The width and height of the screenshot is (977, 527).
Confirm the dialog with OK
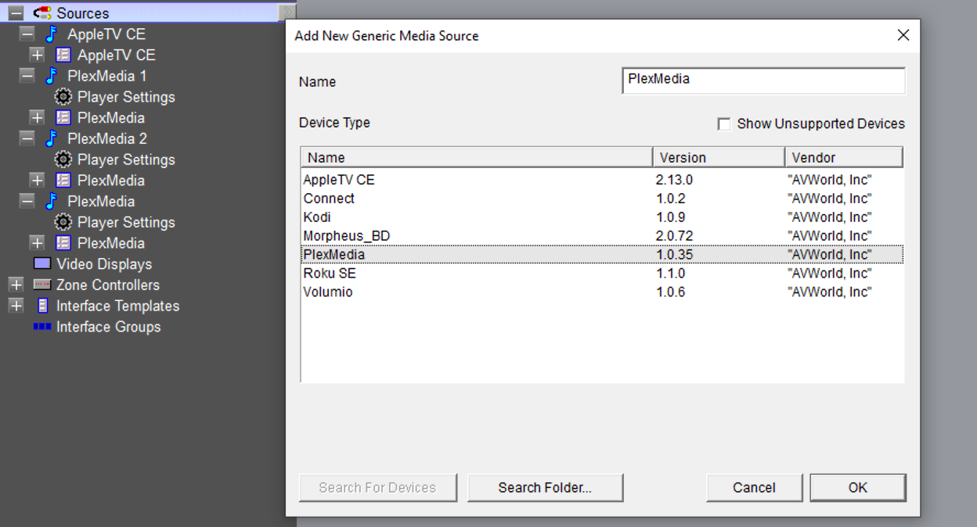[x=858, y=487]
